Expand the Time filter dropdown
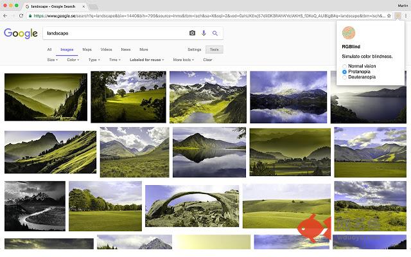Viewport: 411px width, 257px height. tap(115, 60)
